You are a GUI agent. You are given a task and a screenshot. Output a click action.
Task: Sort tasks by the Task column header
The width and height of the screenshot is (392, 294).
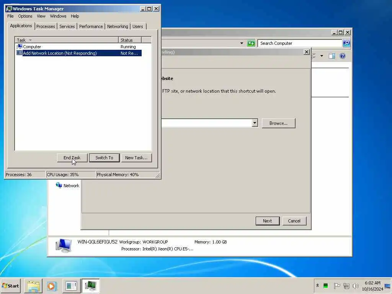(67, 40)
